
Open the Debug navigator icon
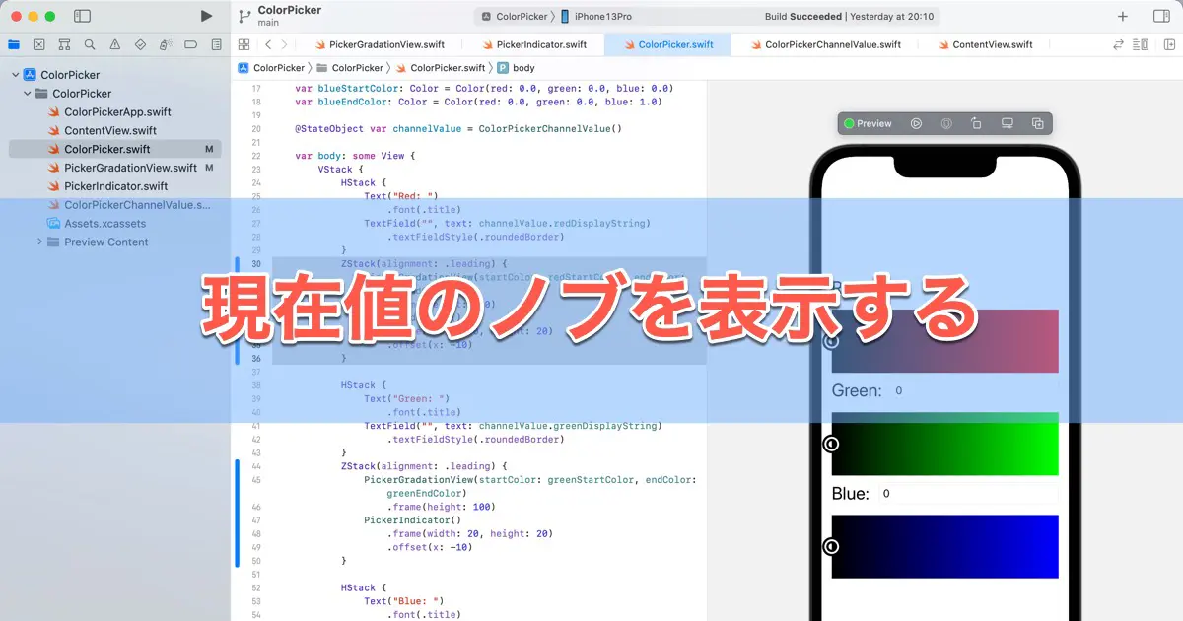coord(166,44)
